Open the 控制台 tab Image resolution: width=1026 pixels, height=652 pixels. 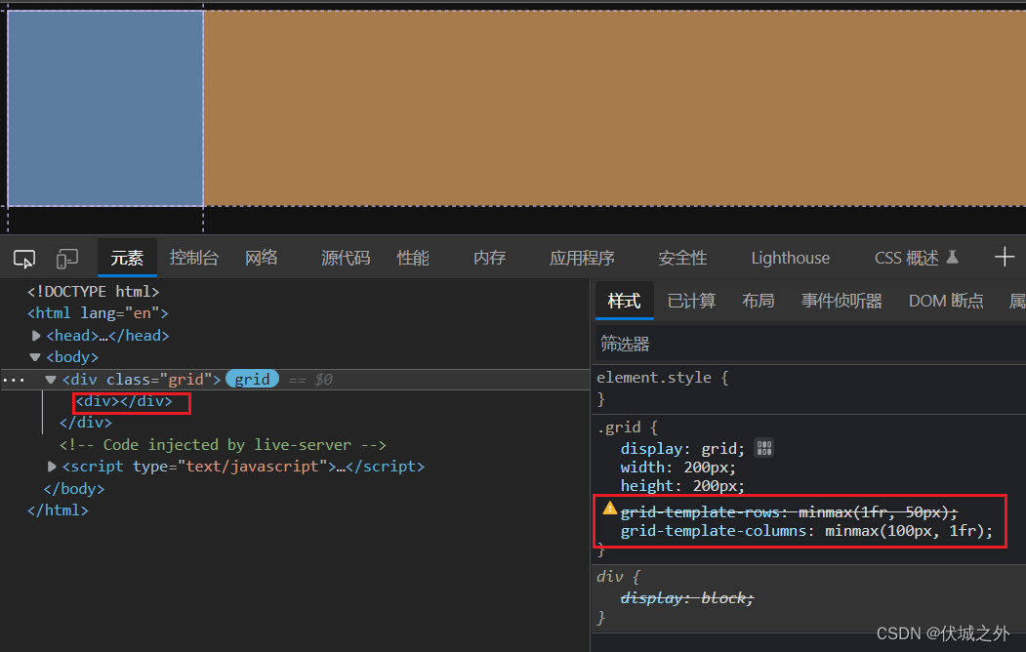click(x=193, y=258)
